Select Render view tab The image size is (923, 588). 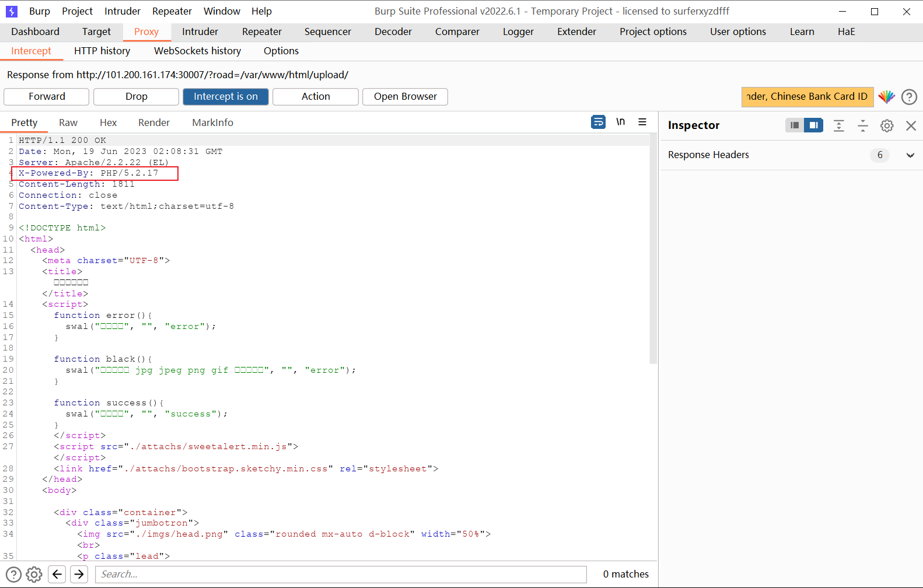click(154, 123)
